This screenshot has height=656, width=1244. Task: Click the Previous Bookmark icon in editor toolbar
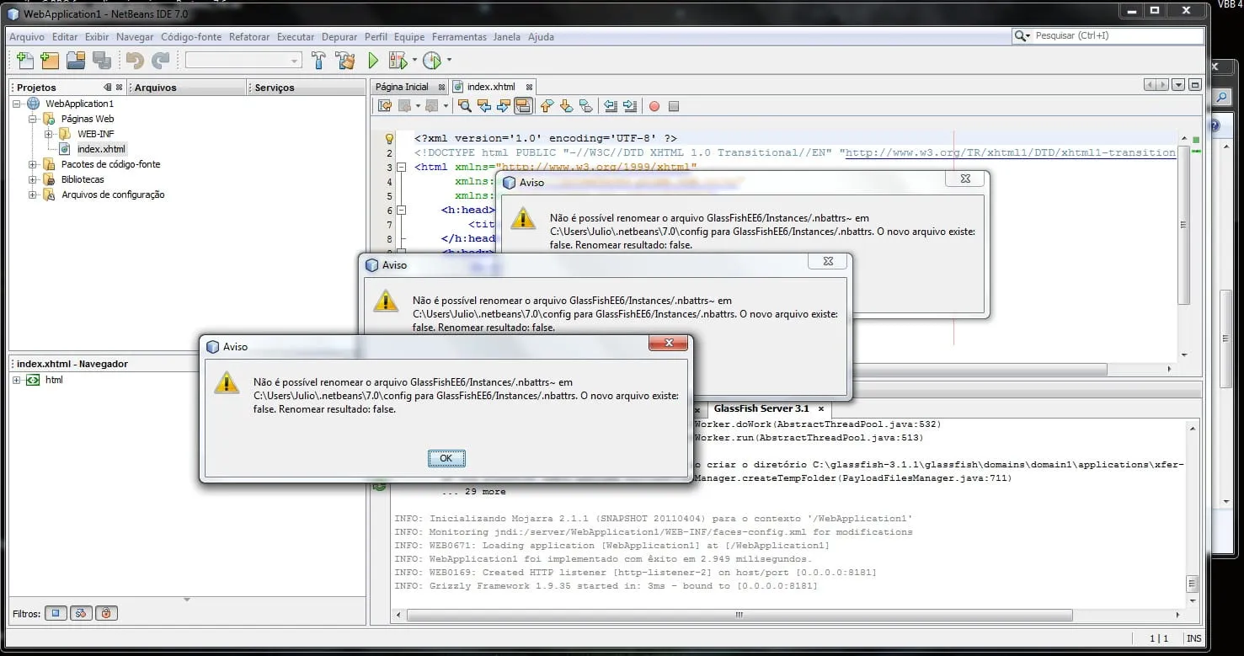pos(547,106)
